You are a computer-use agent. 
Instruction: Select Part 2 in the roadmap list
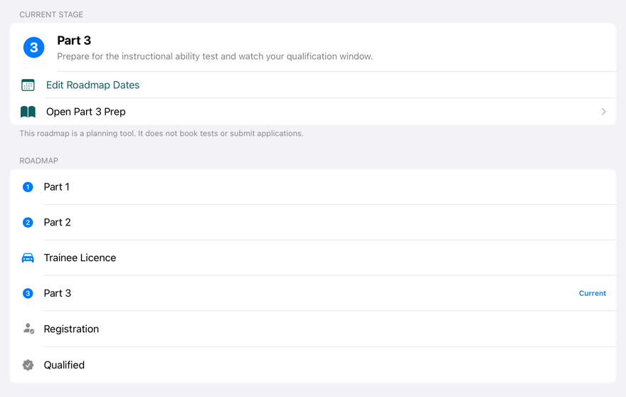click(x=313, y=223)
